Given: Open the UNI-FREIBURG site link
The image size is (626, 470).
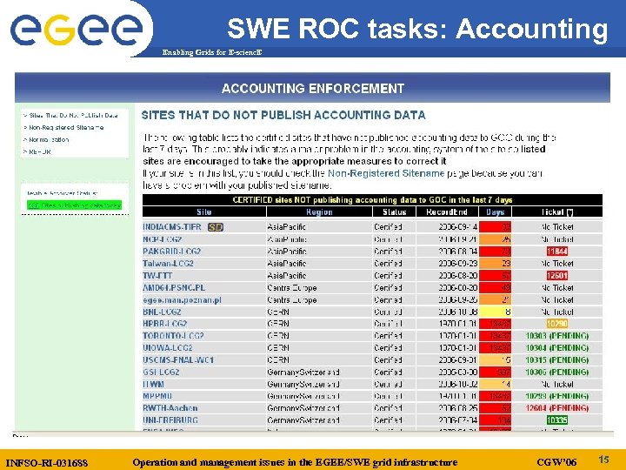Looking at the screenshot, I should pyautogui.click(x=170, y=420).
